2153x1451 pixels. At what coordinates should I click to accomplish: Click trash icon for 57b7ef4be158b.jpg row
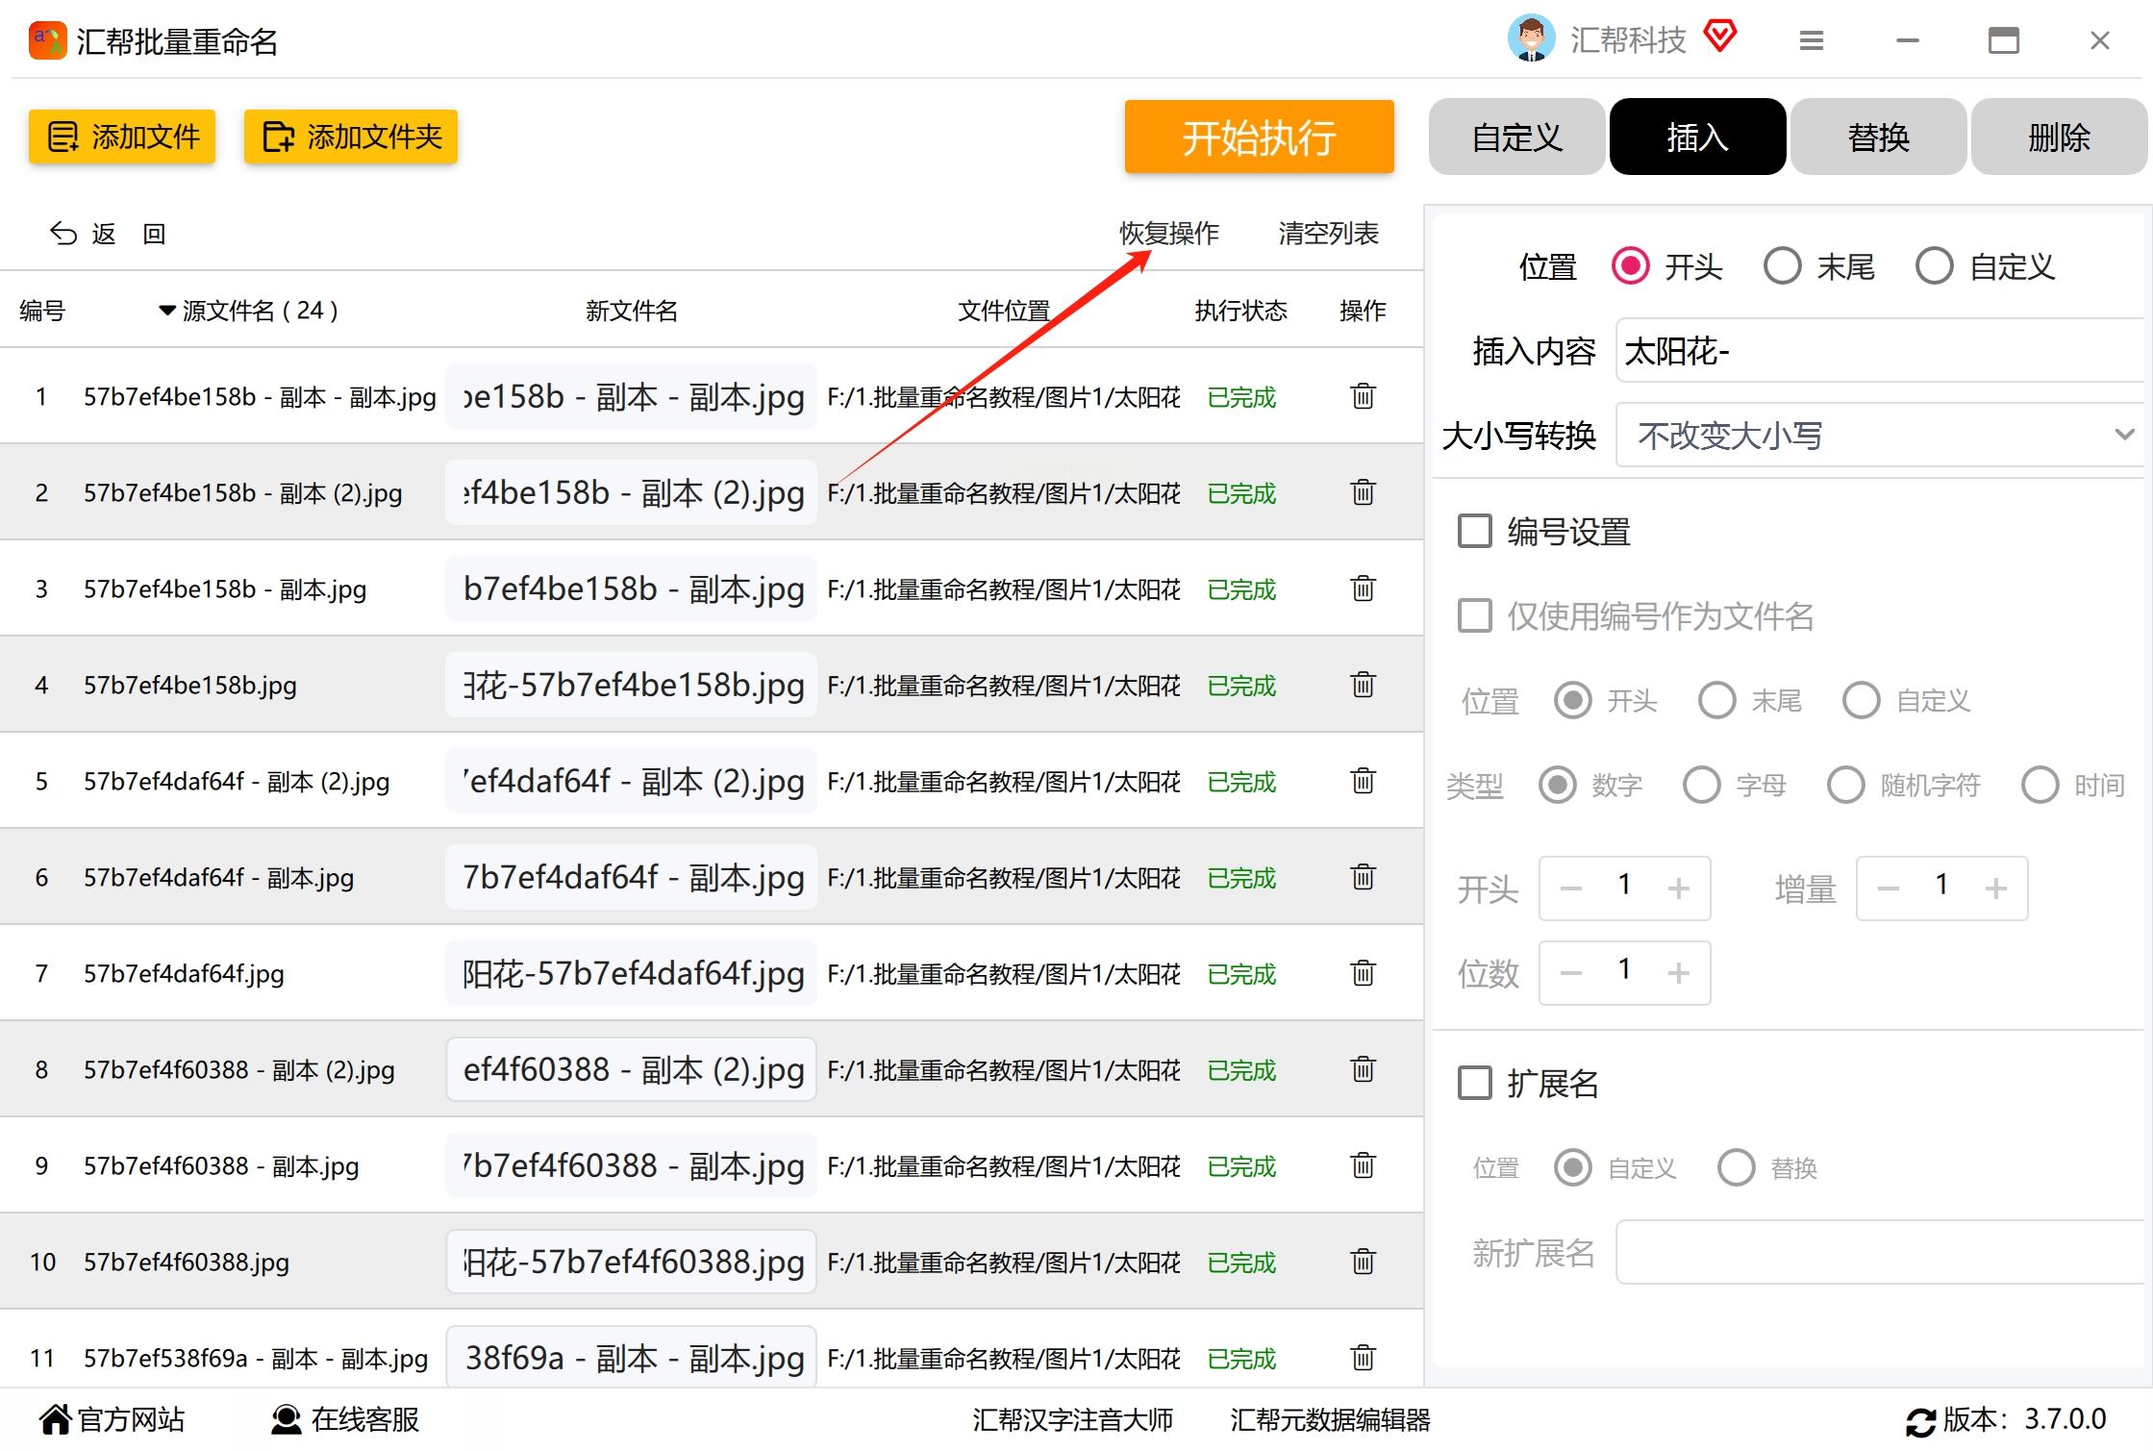[x=1363, y=685]
